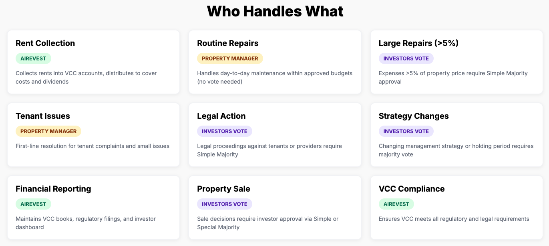The height and width of the screenshot is (246, 549).
Task: Open the Property Sale card heading
Action: [x=223, y=189]
